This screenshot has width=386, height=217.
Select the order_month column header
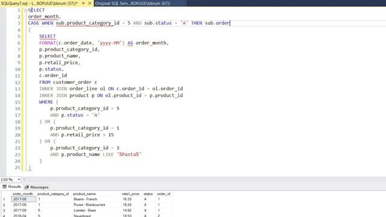(24, 194)
